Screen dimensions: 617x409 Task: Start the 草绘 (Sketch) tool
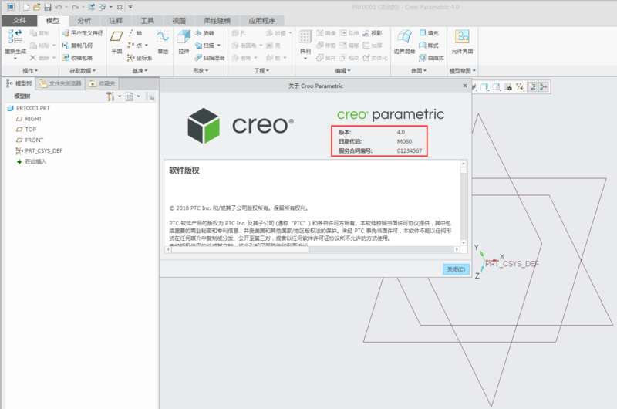[x=163, y=42]
